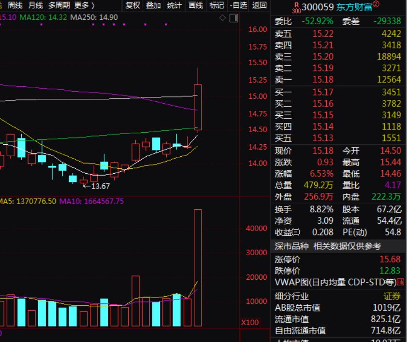Click the diamond icon atop the chart
Viewport: 407px width, 342px height.
pos(222,18)
